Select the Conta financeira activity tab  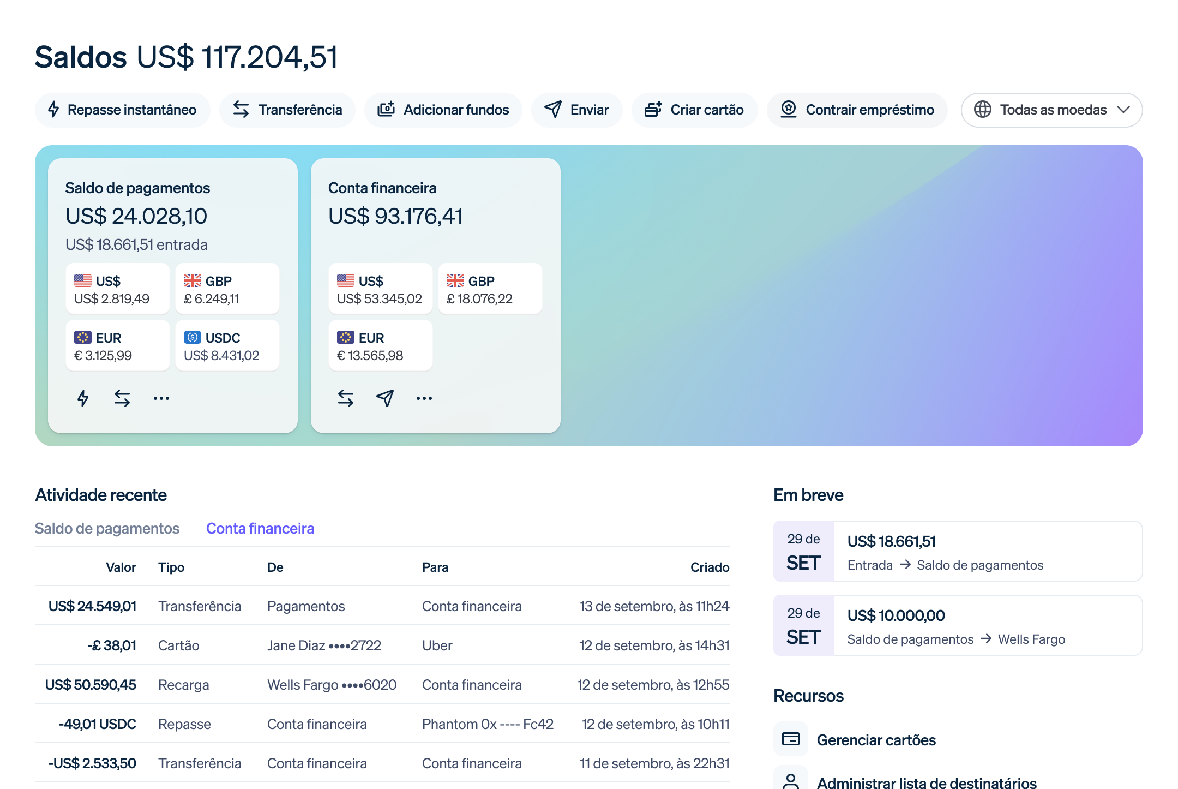point(260,528)
